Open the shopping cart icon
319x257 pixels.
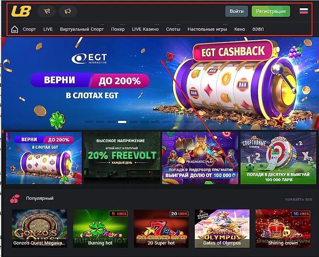coord(47,11)
